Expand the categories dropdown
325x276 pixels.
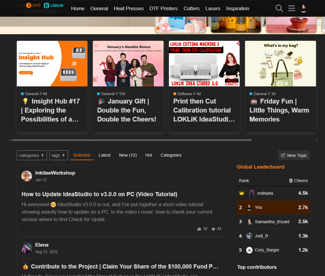click(32, 155)
